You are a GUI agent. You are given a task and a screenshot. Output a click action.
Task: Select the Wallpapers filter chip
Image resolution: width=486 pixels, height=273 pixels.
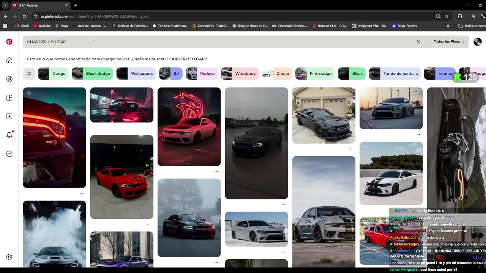[x=136, y=74]
